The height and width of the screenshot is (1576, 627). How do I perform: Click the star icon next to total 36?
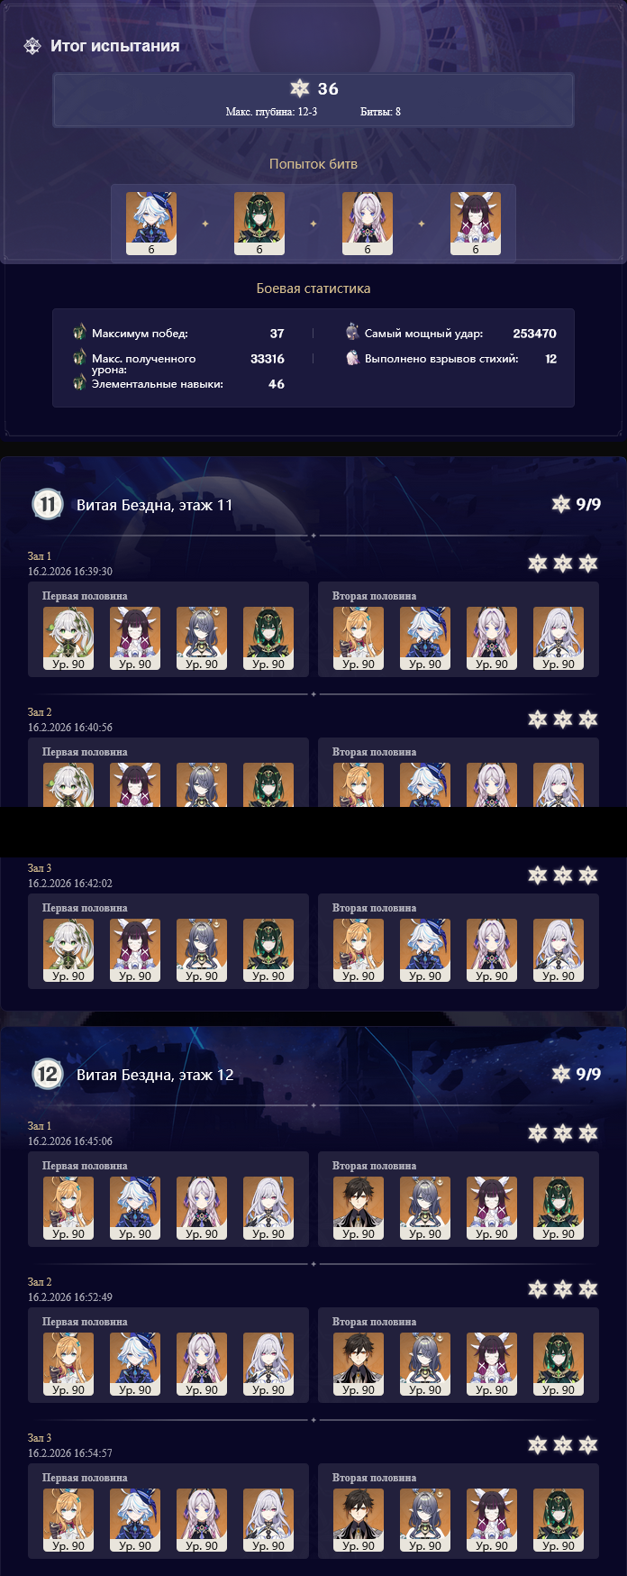click(300, 87)
